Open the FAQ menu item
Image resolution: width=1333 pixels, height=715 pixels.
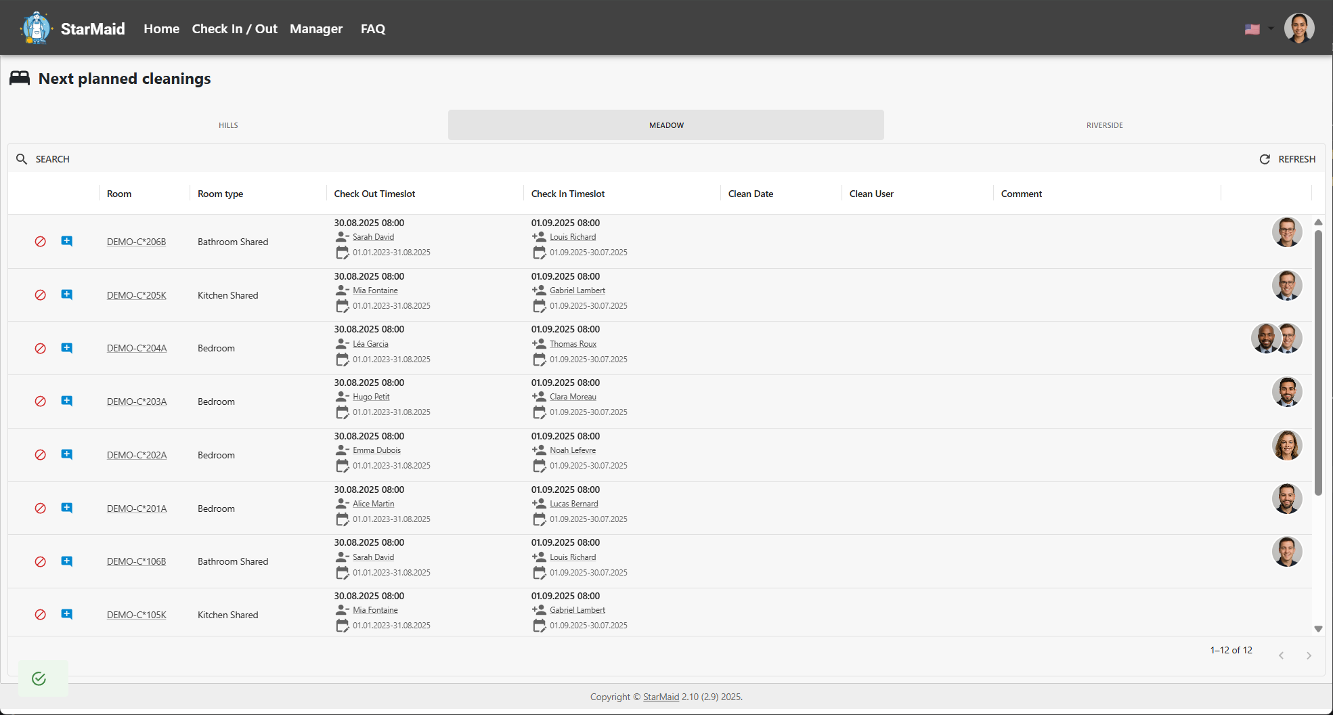(373, 28)
